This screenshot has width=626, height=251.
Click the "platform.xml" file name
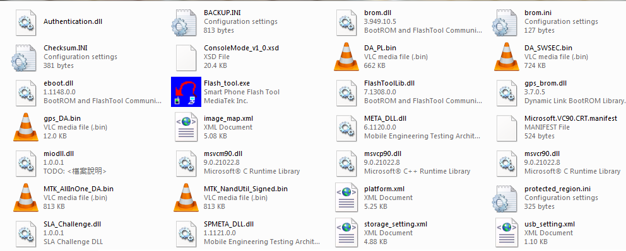384,189
